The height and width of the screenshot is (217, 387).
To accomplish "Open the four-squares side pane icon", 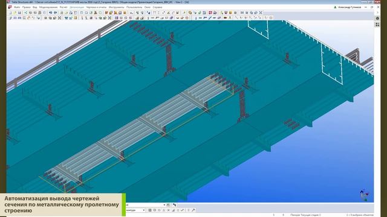I will pyautogui.click(x=377, y=25).
